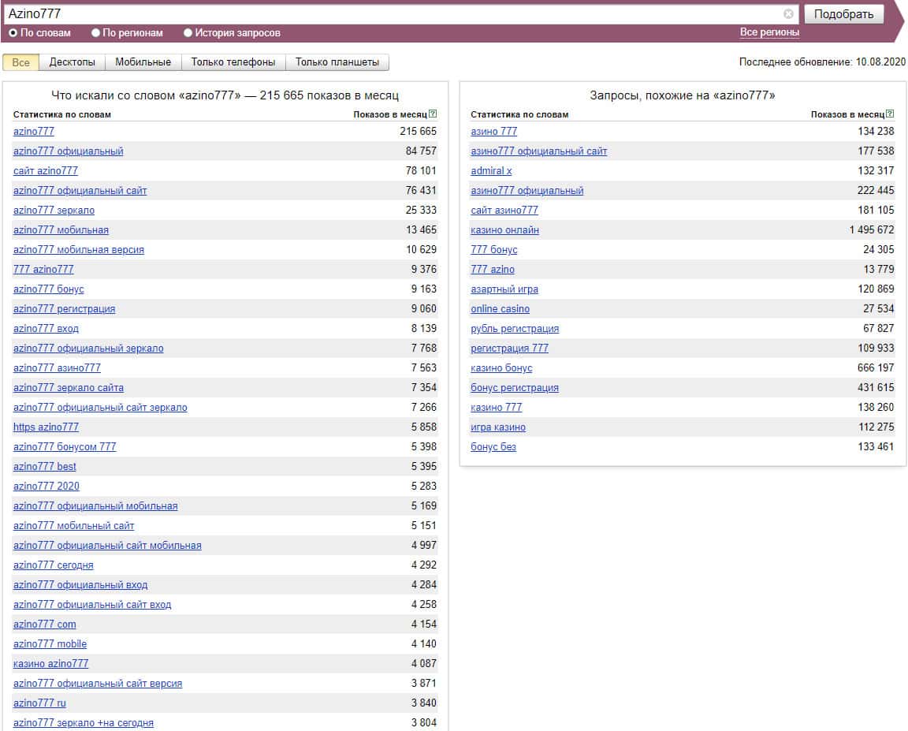
Task: Switch to the "Все" device tab
Action: 20,62
